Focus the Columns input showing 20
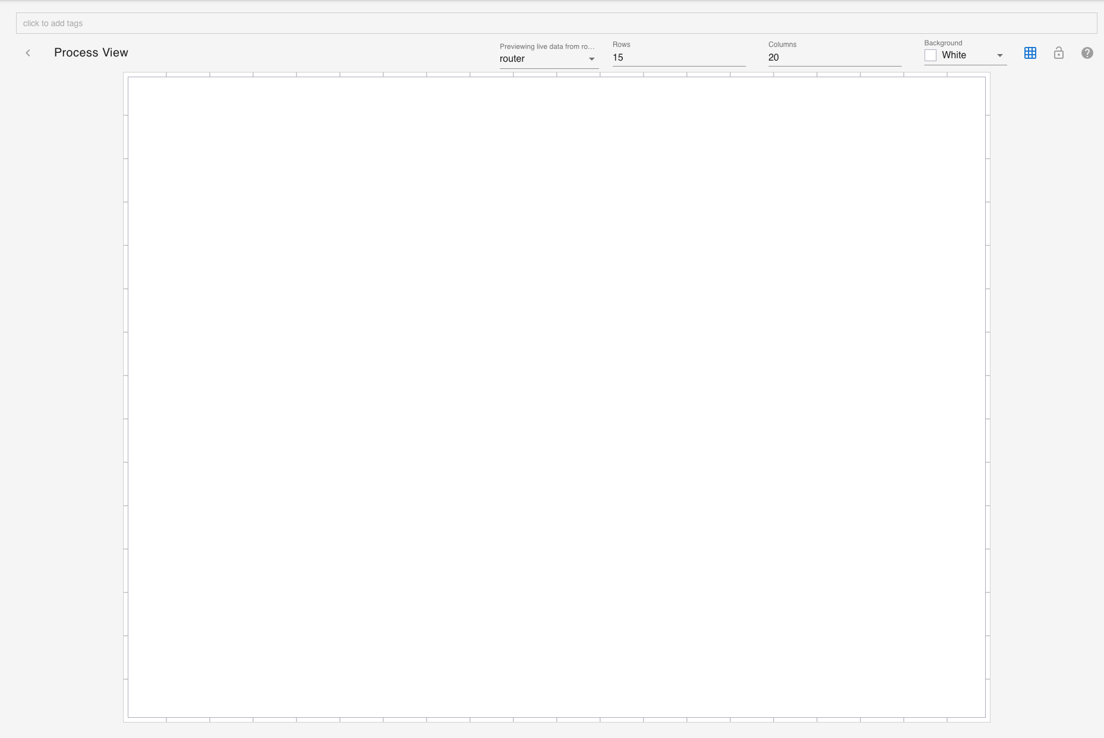 (834, 58)
